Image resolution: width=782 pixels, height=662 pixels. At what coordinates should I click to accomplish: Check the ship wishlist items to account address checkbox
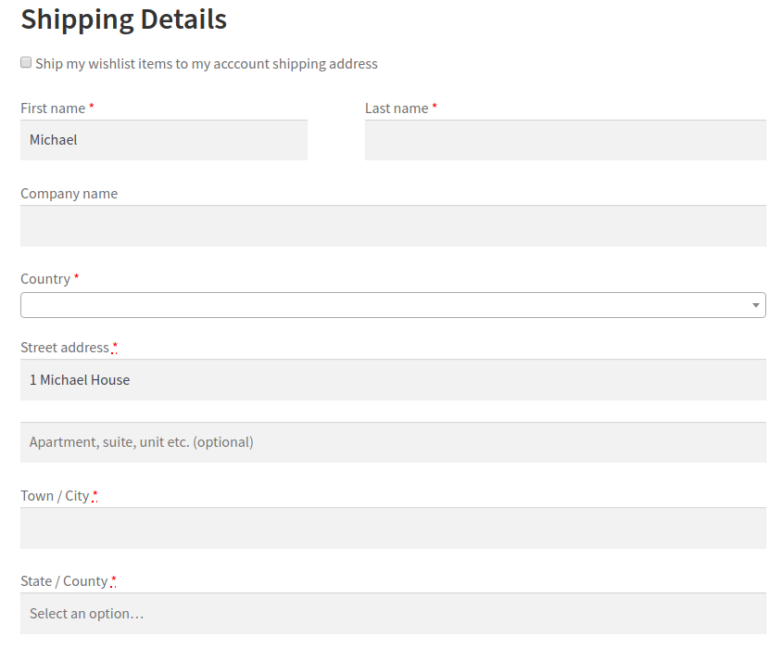coord(26,62)
